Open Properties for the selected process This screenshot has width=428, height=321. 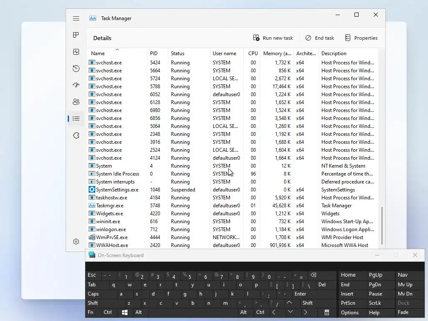tap(361, 38)
